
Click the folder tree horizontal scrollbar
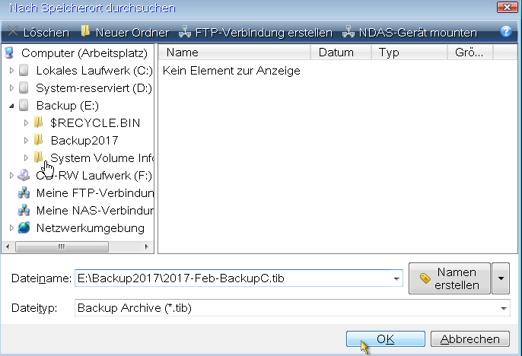(76, 246)
